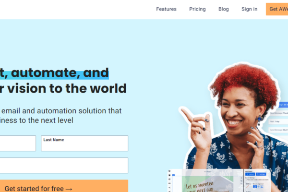Focus the Last Name input field
Screen dimensions: 288x192
(x=84, y=144)
